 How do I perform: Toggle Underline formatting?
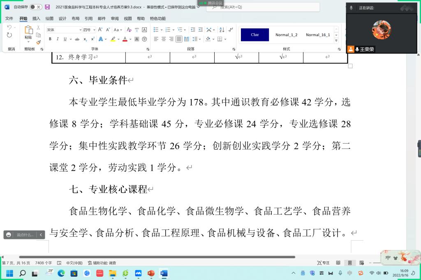click(x=65, y=39)
